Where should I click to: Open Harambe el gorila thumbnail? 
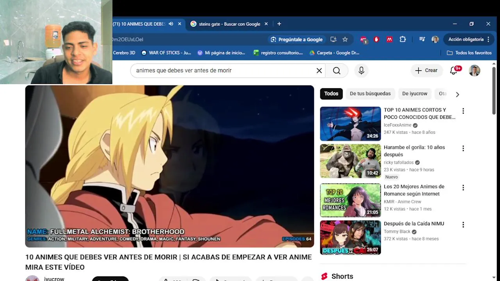click(x=350, y=161)
